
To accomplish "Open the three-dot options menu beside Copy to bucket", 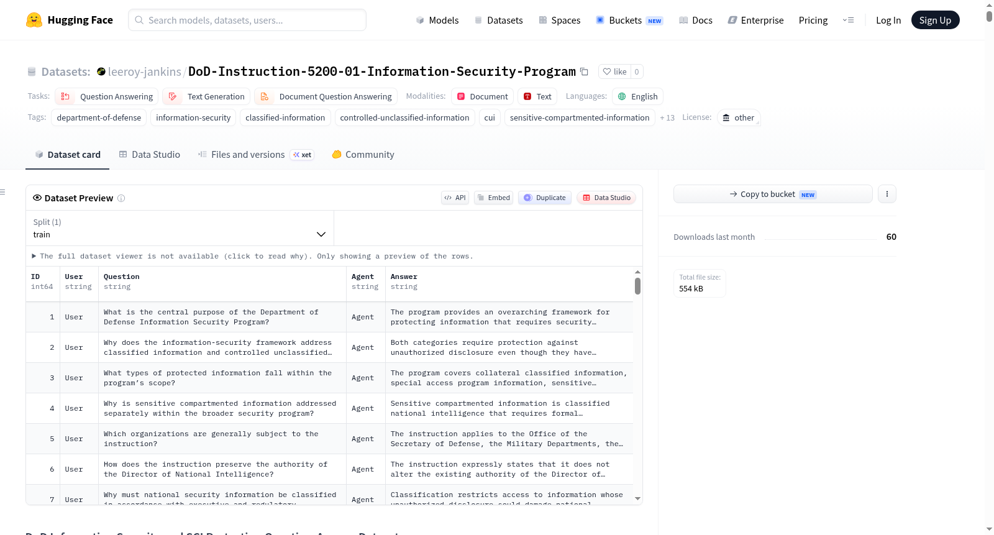I will (x=887, y=194).
